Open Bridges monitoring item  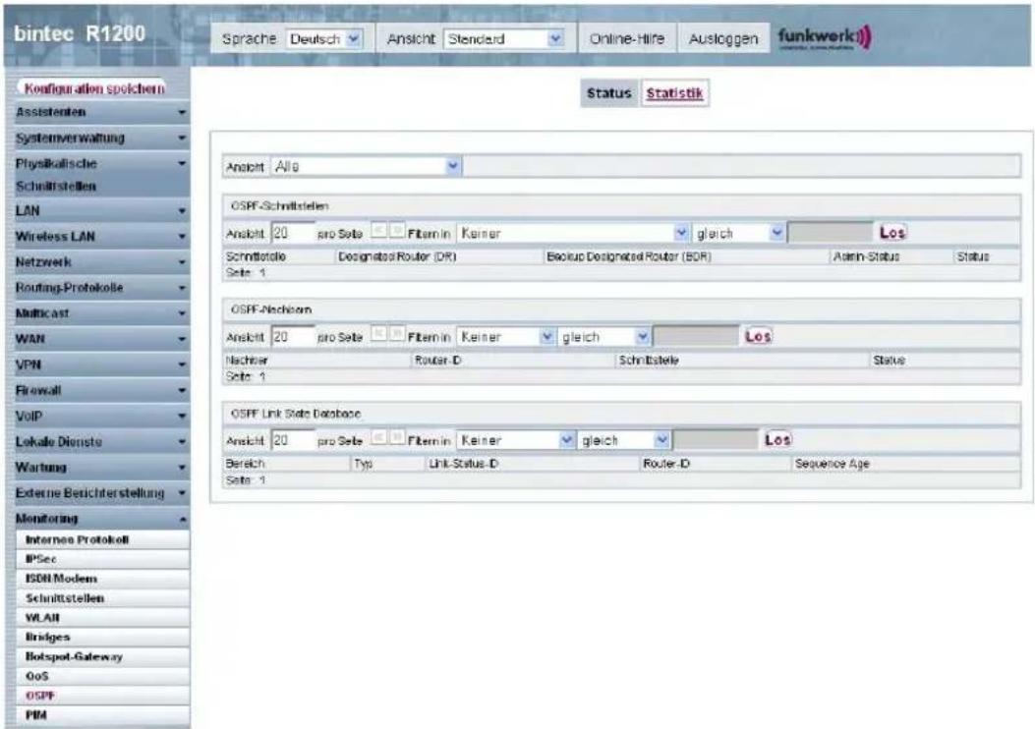(x=102, y=638)
